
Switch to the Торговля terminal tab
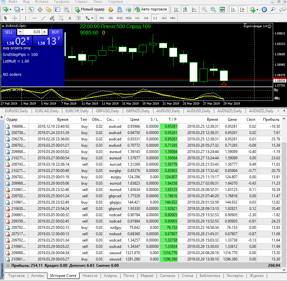tap(16, 276)
